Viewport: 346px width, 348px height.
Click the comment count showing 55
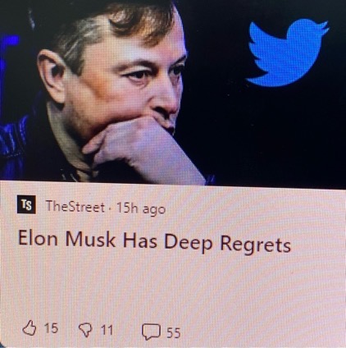point(174,333)
